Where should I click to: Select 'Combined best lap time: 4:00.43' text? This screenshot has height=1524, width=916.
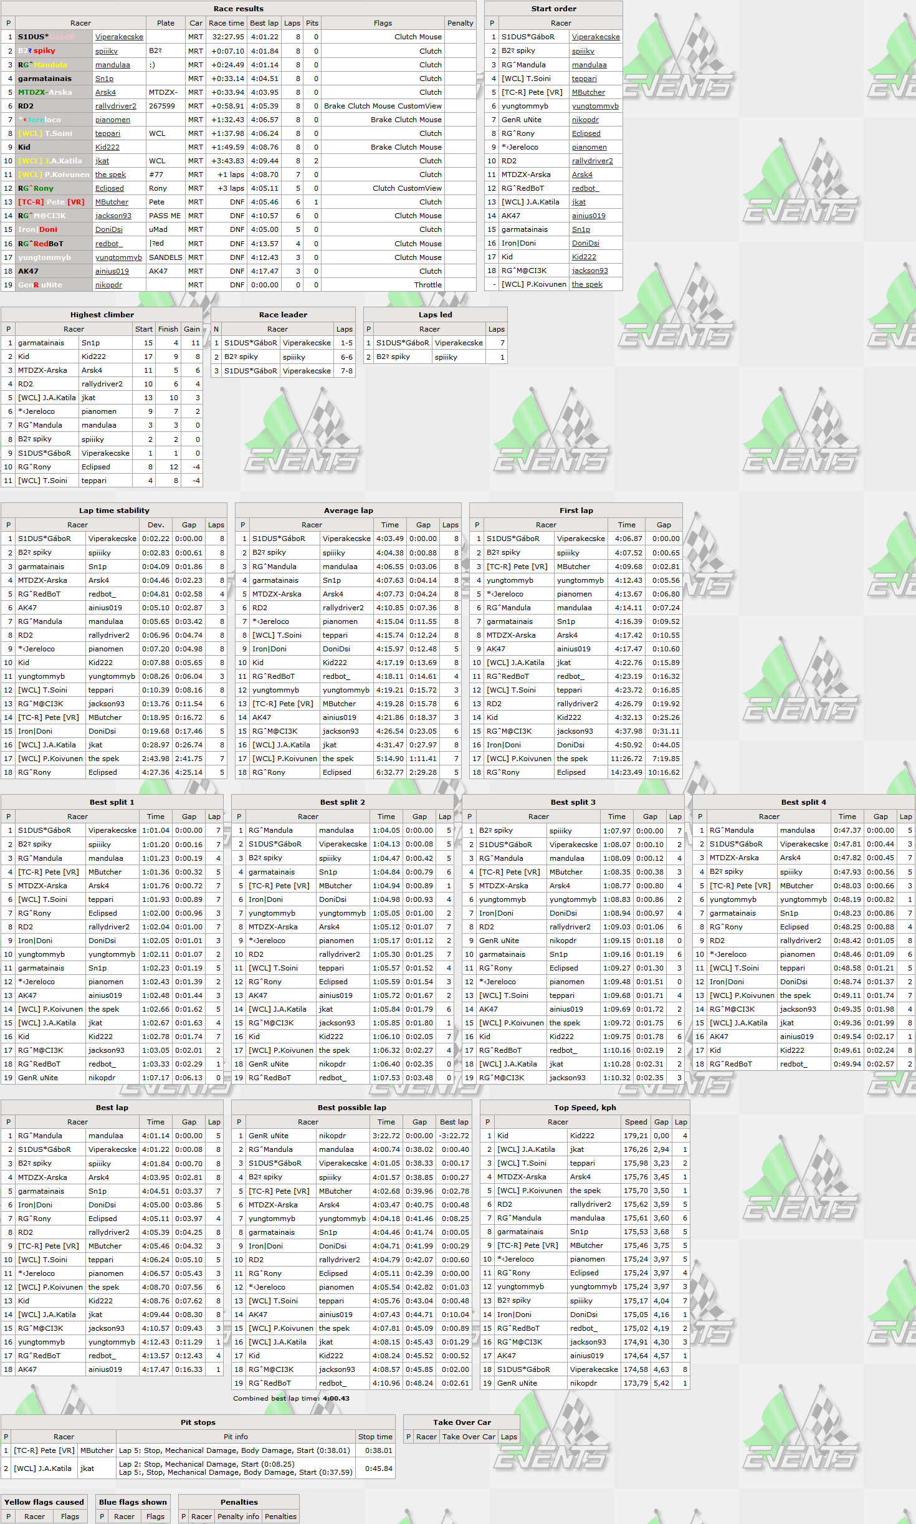click(291, 1398)
